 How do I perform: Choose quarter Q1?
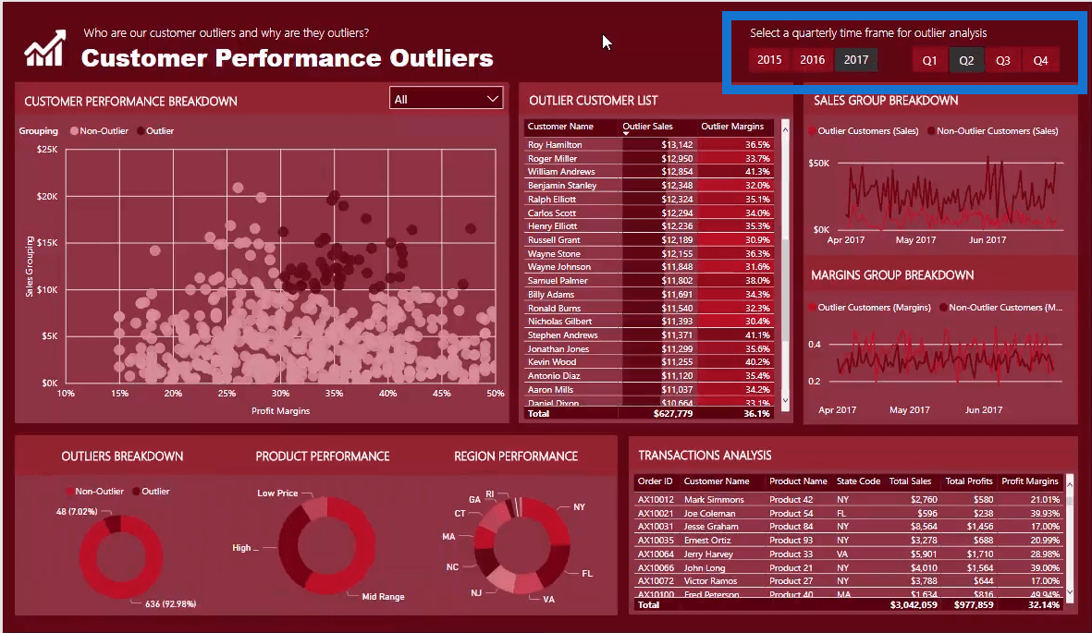click(930, 61)
